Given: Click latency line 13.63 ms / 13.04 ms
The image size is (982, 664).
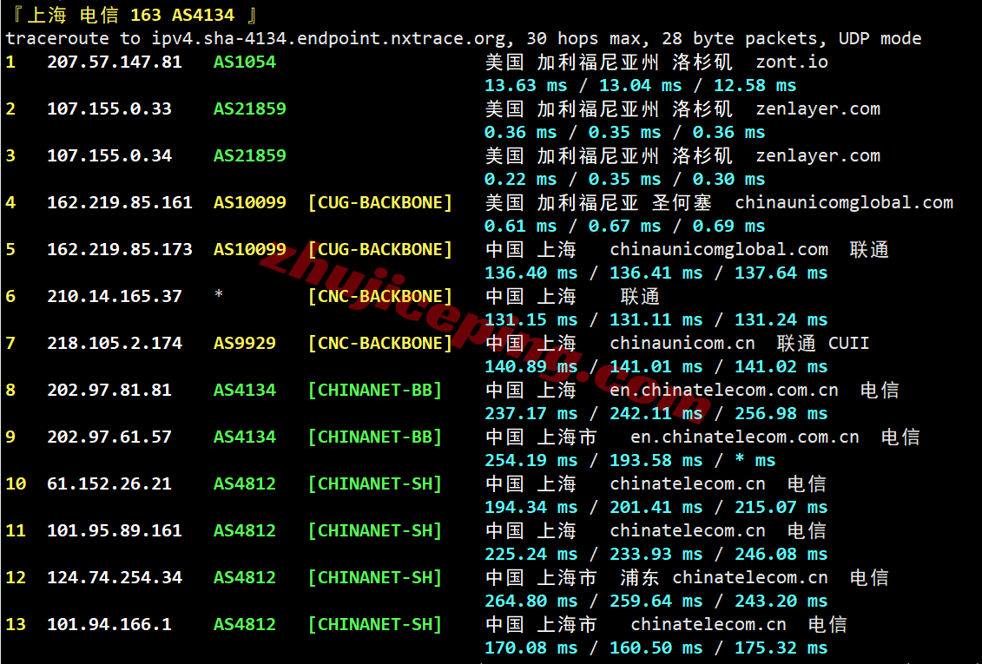Looking at the screenshot, I should [583, 86].
